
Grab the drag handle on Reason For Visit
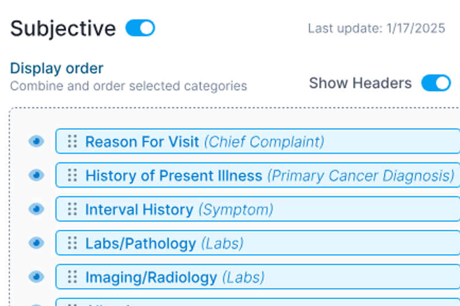point(72,141)
